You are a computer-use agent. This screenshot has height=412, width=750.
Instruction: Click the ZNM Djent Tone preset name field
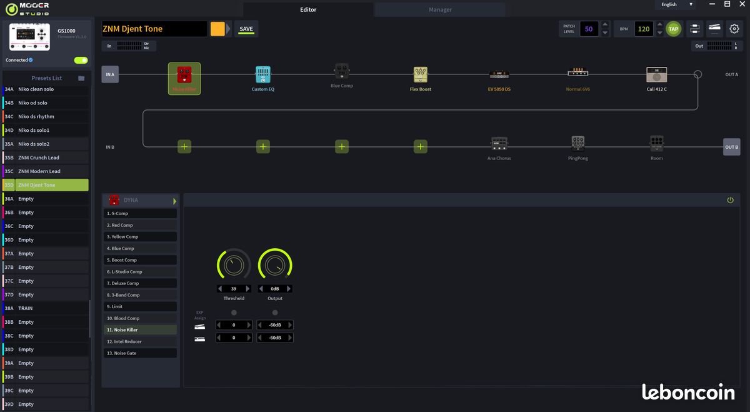(x=154, y=29)
